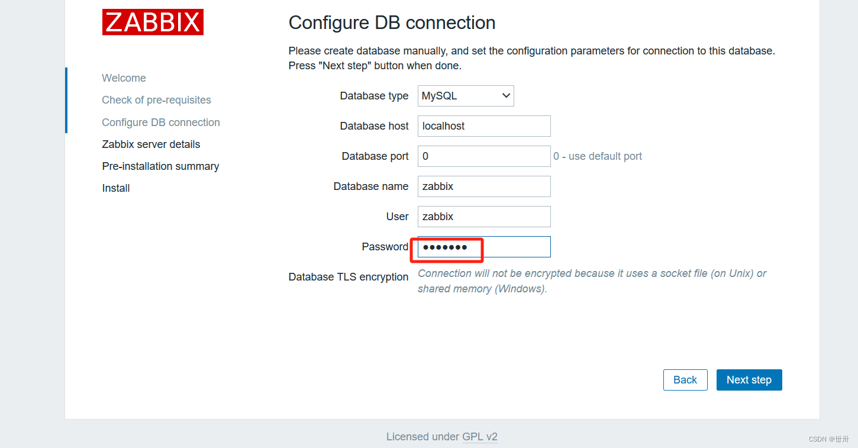Click the User input field
The height and width of the screenshot is (448, 858).
click(483, 216)
